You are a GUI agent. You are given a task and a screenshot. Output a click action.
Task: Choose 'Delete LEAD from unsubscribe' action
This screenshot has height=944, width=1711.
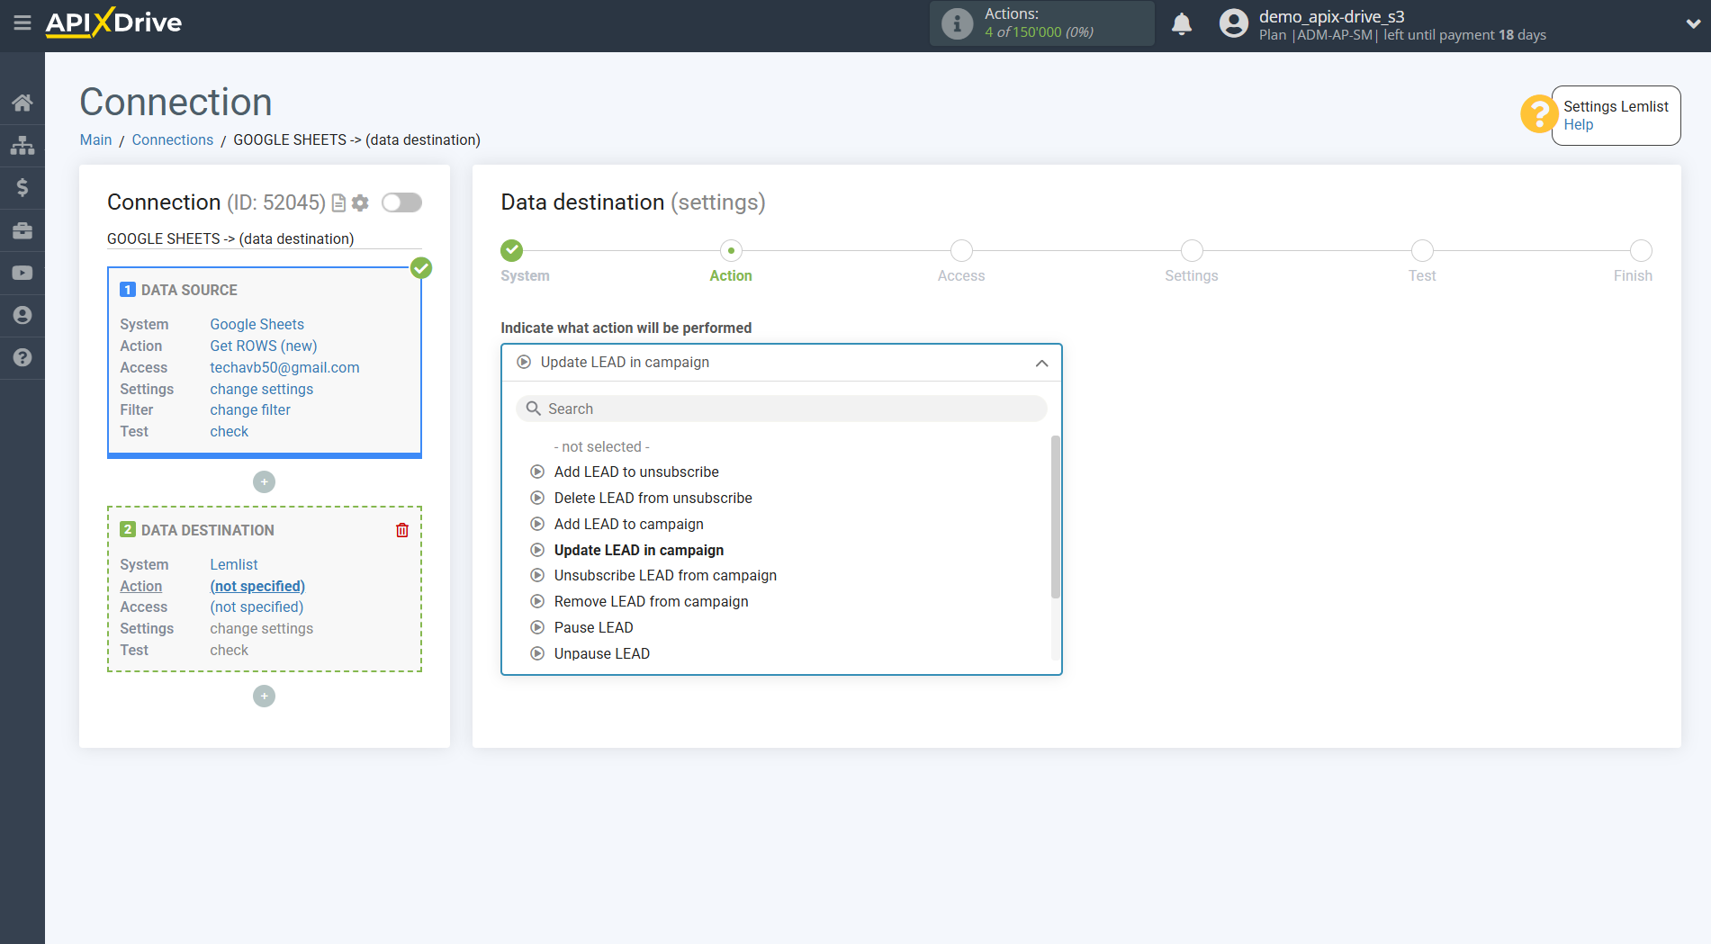point(653,498)
